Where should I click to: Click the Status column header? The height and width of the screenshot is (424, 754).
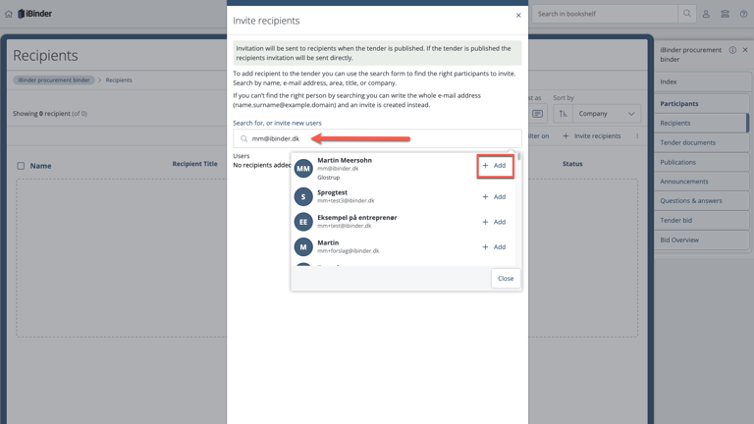tap(572, 164)
